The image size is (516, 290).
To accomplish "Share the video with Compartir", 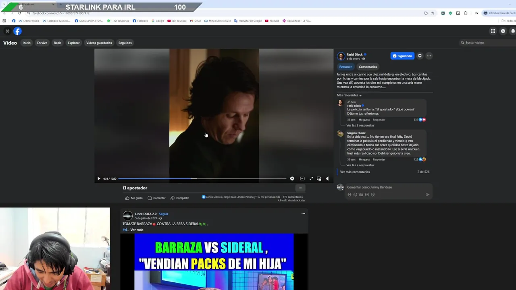I will click(x=180, y=198).
